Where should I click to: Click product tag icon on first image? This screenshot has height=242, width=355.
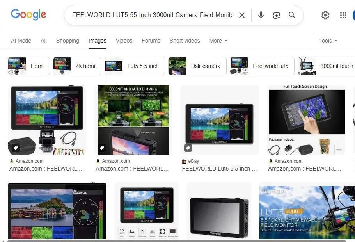[x=16, y=148]
